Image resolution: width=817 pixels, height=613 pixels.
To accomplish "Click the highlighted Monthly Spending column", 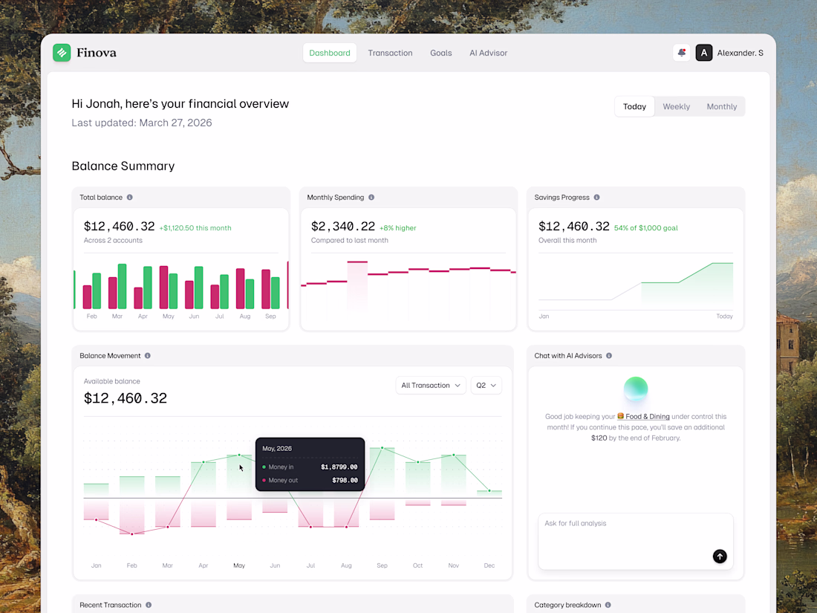I will (357, 287).
